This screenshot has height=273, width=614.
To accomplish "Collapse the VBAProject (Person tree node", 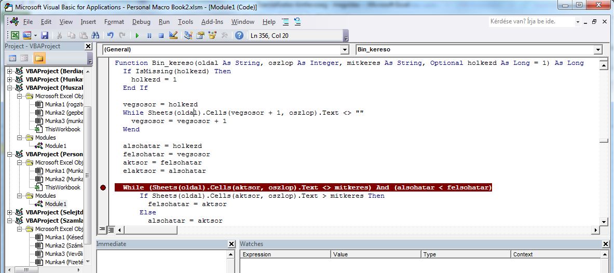I will pyautogui.click(x=10, y=154).
